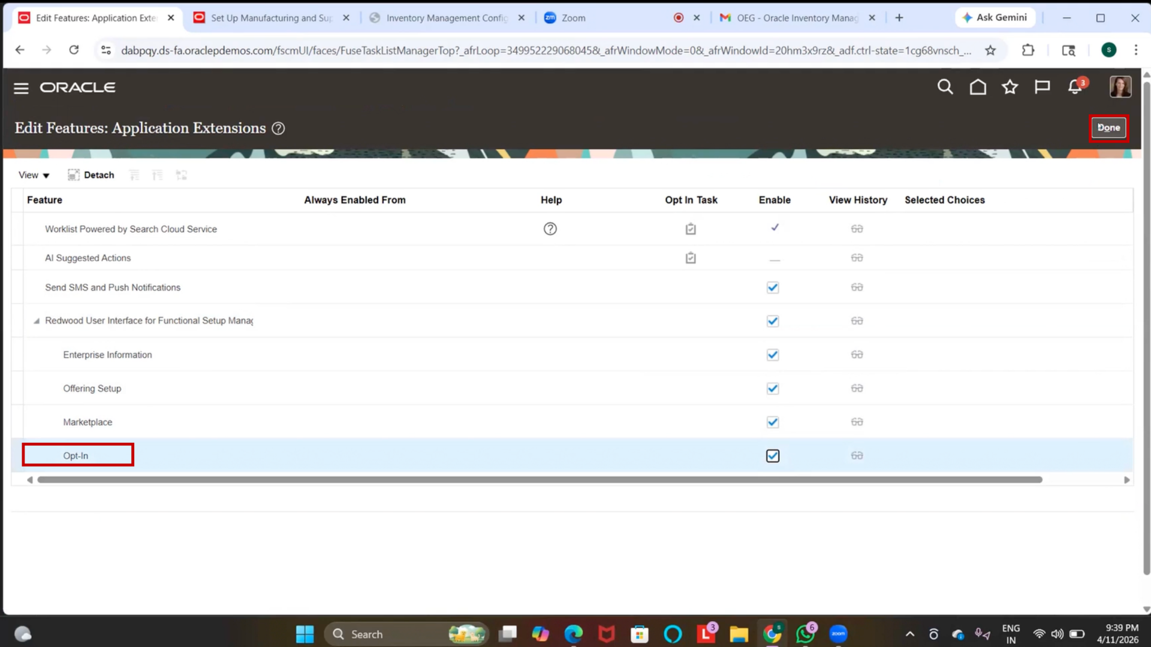Select the AI Suggested Actions row
Viewport: 1151px width, 647px height.
pyautogui.click(x=572, y=258)
